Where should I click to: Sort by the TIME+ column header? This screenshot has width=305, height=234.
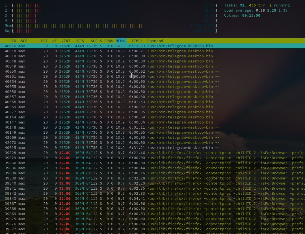click(137, 41)
